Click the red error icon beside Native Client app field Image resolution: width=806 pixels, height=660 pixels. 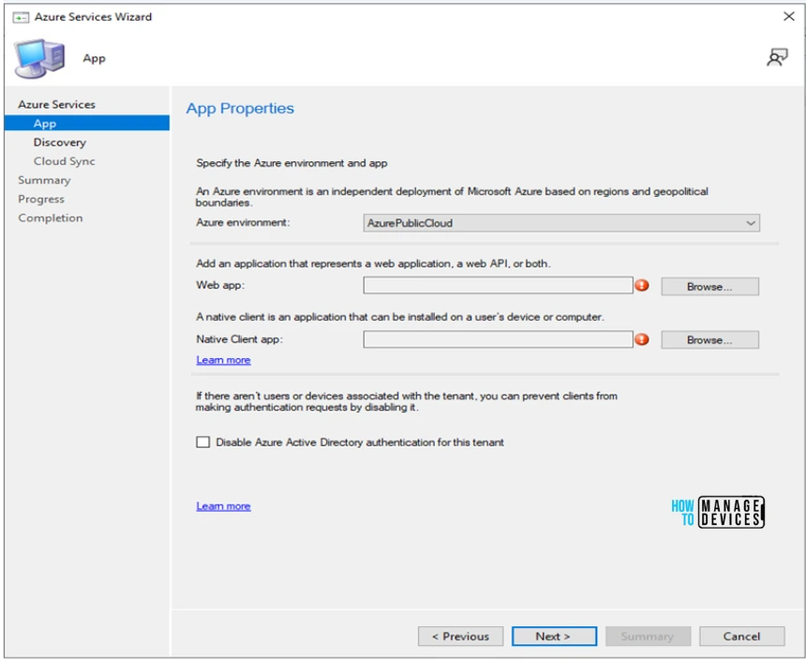(641, 339)
